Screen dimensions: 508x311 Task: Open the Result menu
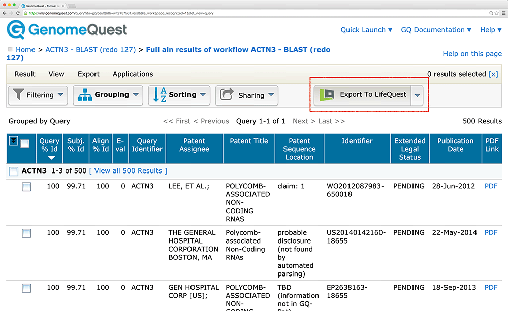pyautogui.click(x=25, y=74)
